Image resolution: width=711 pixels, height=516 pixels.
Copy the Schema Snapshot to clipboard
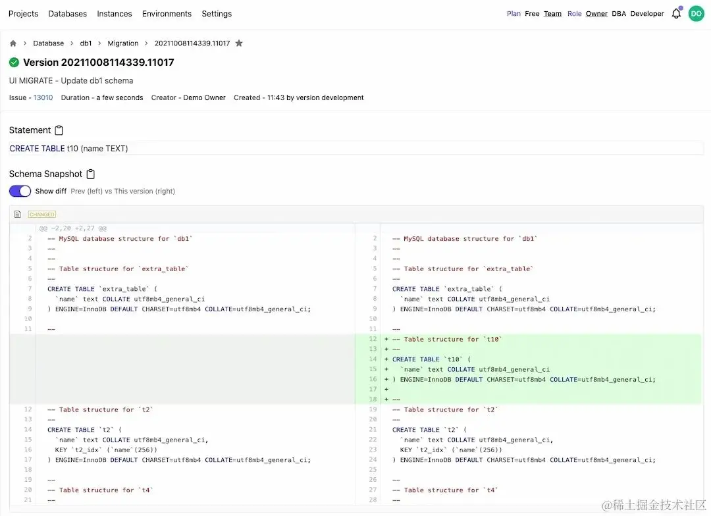[91, 174]
